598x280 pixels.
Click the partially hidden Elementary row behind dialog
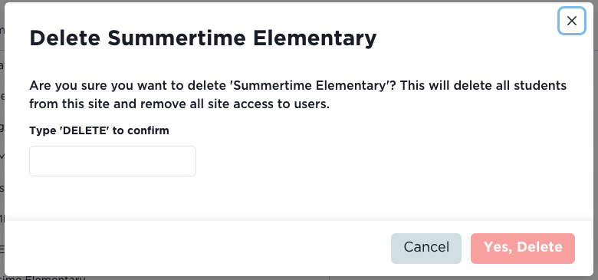pyautogui.click(x=42, y=278)
